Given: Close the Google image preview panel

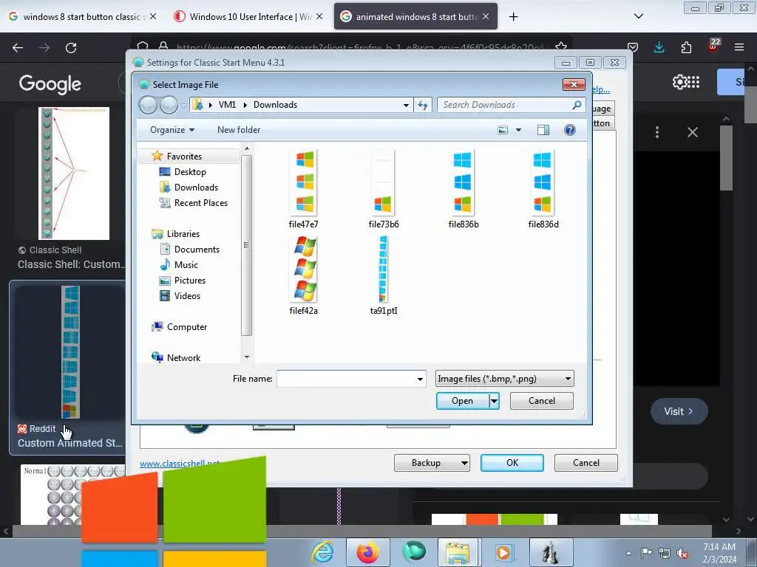Looking at the screenshot, I should click(692, 132).
